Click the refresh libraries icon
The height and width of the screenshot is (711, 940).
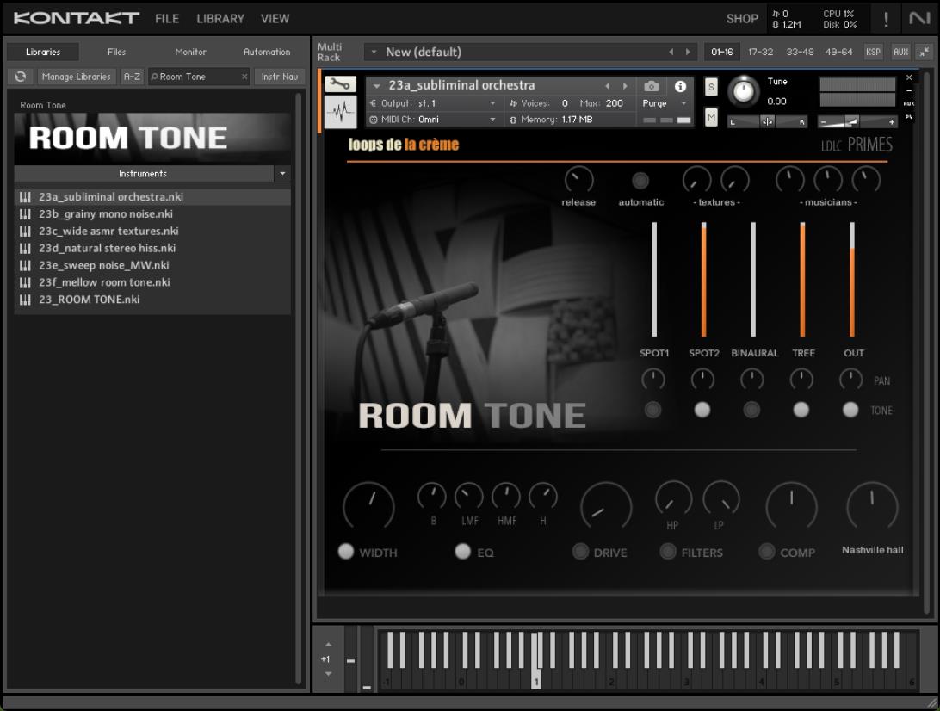(x=21, y=77)
